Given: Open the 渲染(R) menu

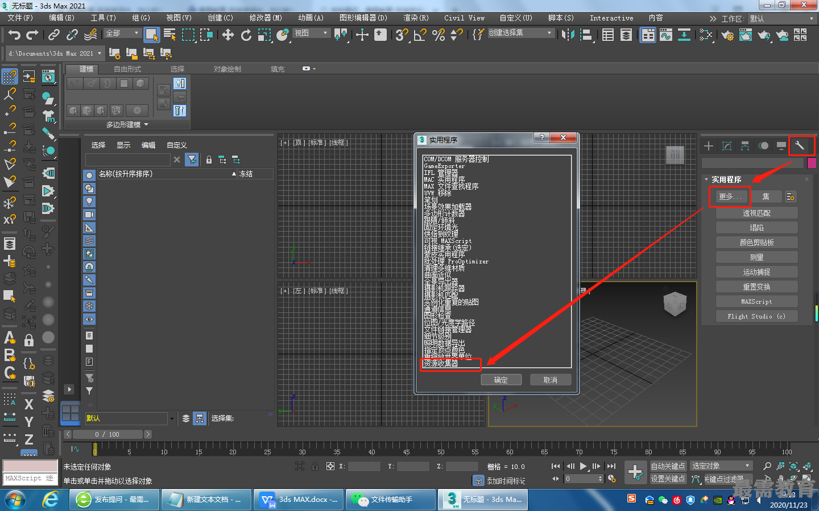Looking at the screenshot, I should tap(416, 18).
